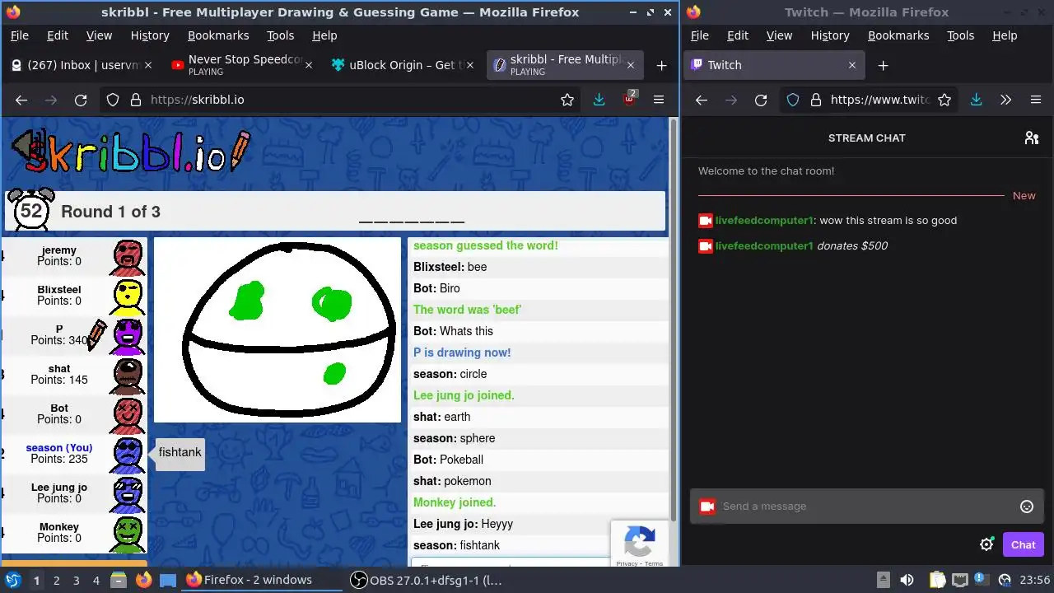Click the Twitch window address bar
The image size is (1054, 593).
click(x=869, y=100)
